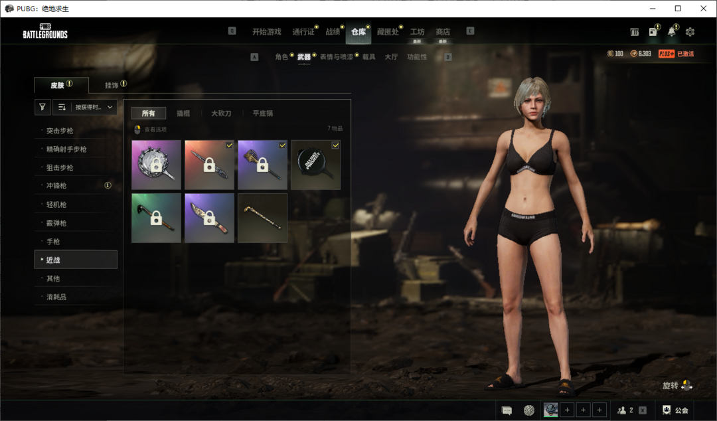Open the mailbox icon in top bar
The height and width of the screenshot is (421, 717).
(653, 32)
